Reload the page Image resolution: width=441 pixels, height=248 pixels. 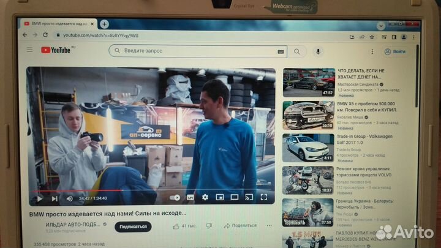point(45,35)
